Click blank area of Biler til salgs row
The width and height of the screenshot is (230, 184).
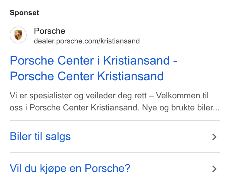pyautogui.click(x=141, y=137)
